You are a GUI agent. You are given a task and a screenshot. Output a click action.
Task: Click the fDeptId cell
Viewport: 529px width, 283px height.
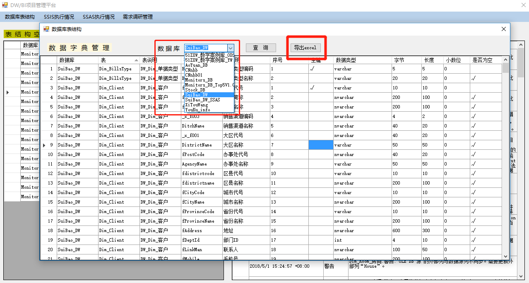tap(201, 240)
